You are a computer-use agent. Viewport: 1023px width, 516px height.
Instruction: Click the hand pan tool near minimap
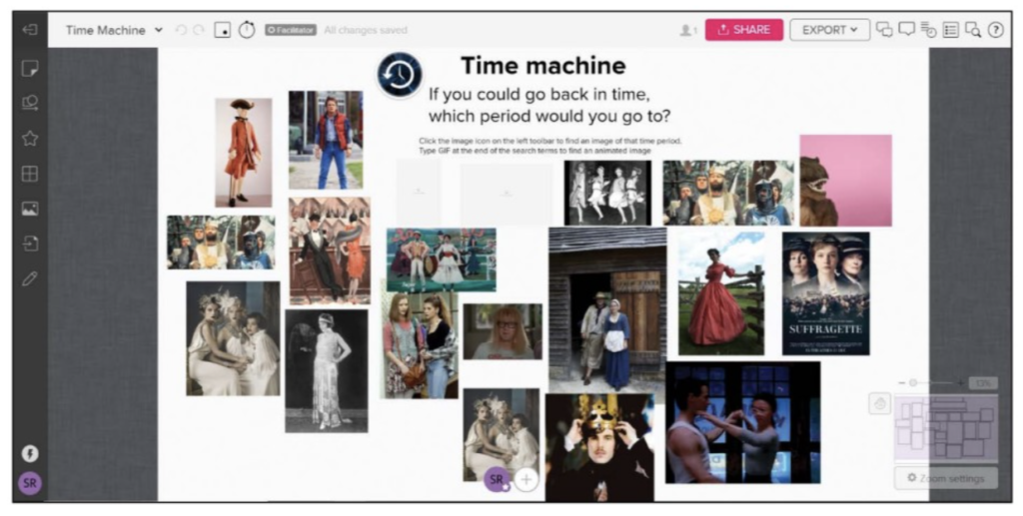click(879, 404)
